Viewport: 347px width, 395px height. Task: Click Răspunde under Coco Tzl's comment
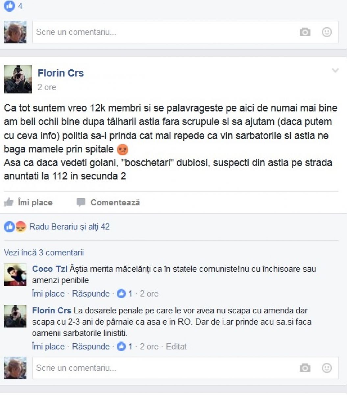(91, 294)
